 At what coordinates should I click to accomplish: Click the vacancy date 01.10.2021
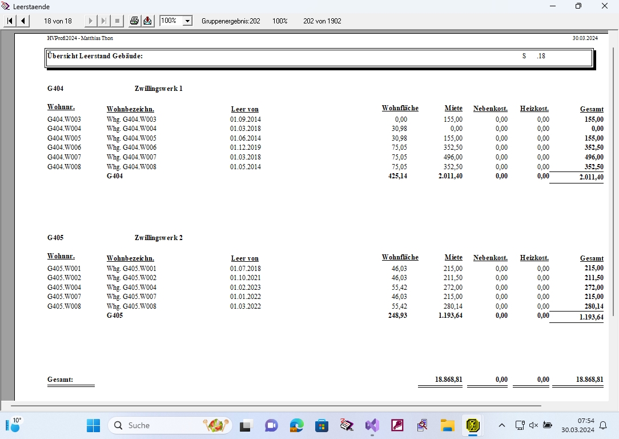point(246,278)
